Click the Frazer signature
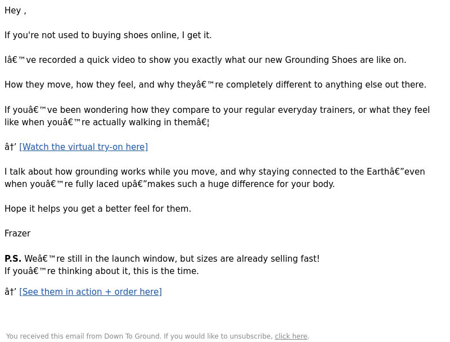Screen dimensions: 450x342 point(17,234)
